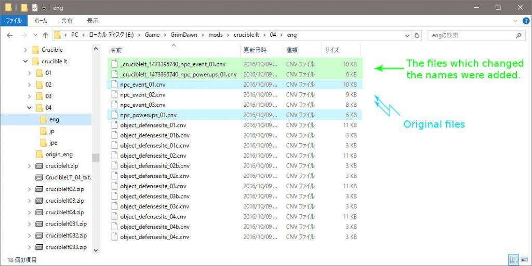Open the address bar history dropdown

coord(407,36)
